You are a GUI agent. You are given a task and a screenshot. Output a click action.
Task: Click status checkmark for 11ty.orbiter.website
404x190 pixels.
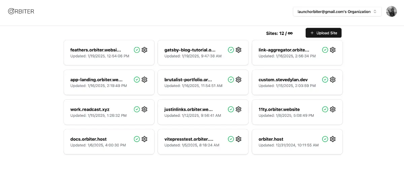(325, 109)
